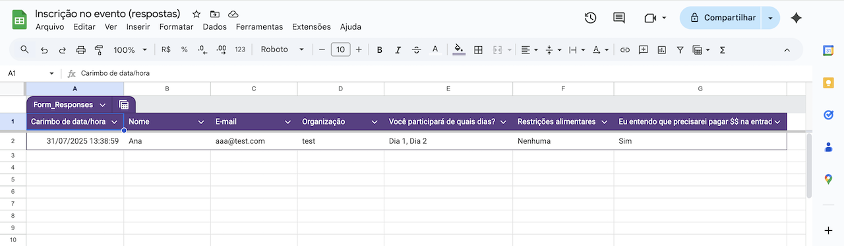Open the Extensões menu

311,26
